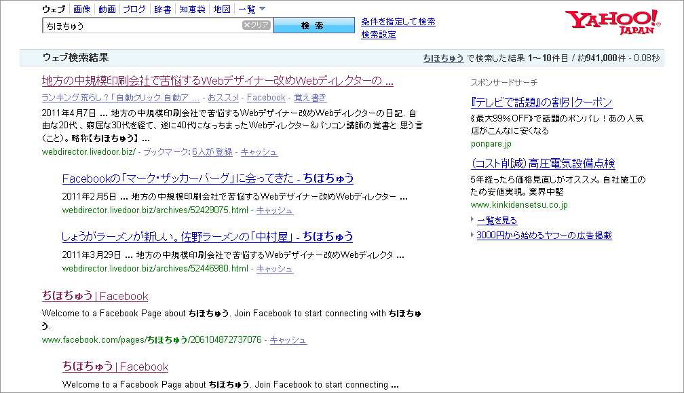The height and width of the screenshot is (393, 684).
Task: Switch to the 画像 search tab
Action: (x=81, y=9)
